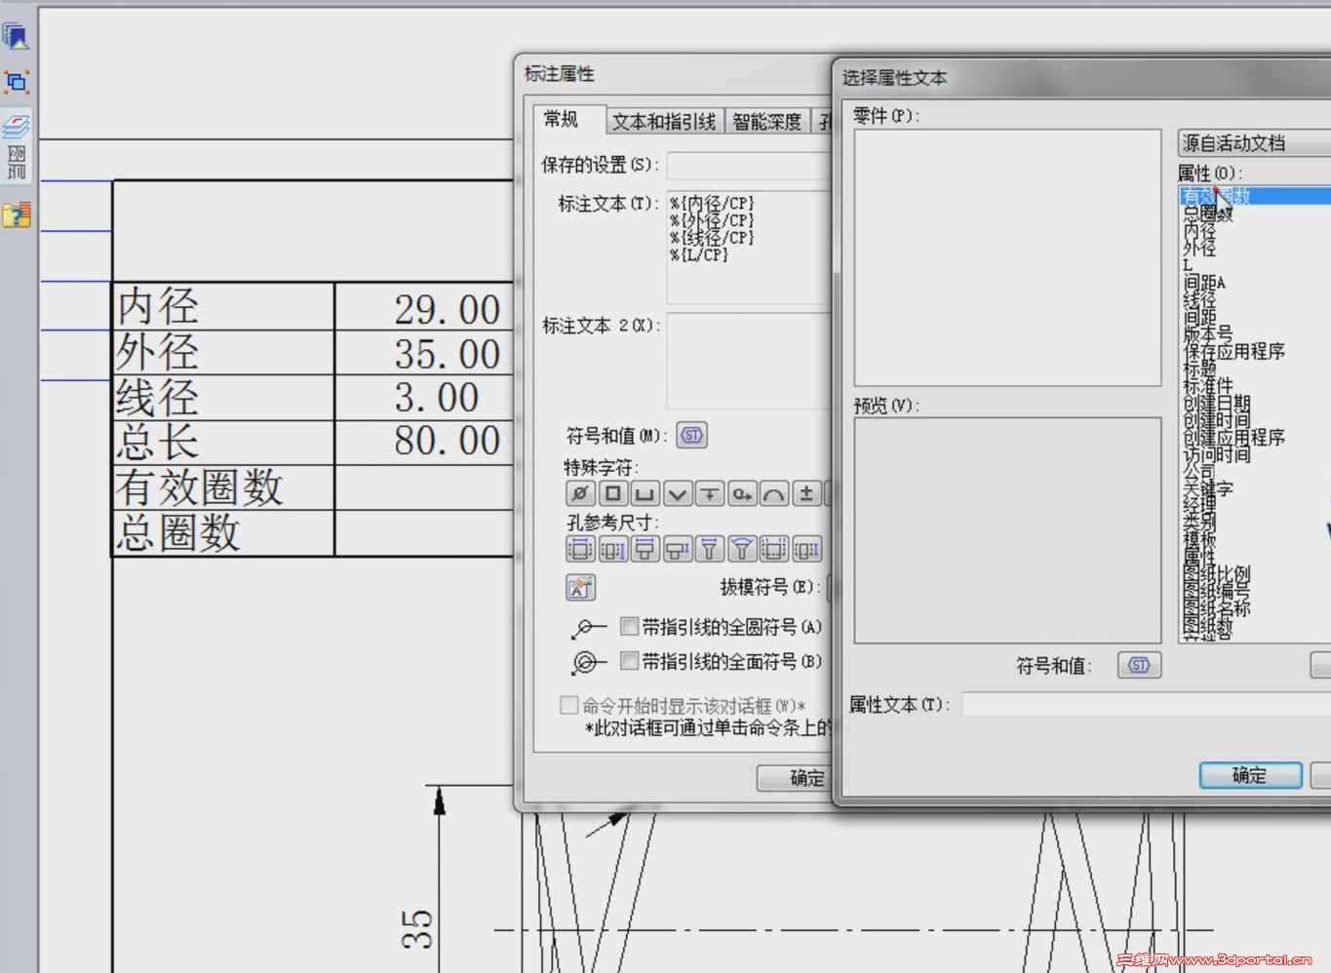
Task: Open the help folder sidebar icon
Action: [x=17, y=214]
